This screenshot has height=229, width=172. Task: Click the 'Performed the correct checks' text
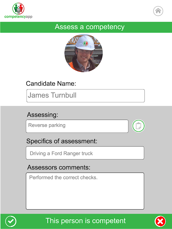click(x=63, y=177)
